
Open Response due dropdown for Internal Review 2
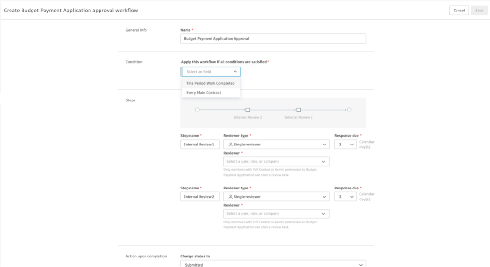[x=345, y=197]
